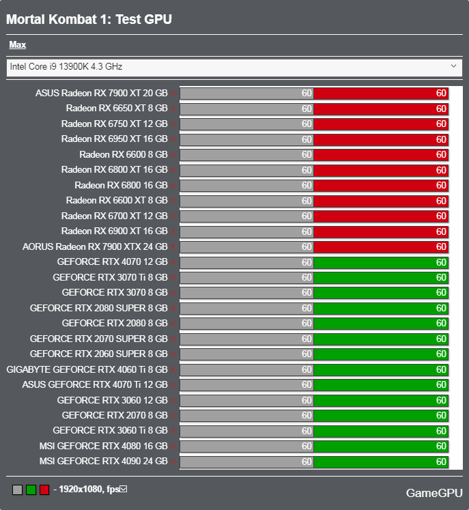Click the green bar for GEFORCE RTX 4070 12 GB
Viewport: 469px width, 510px height.
[381, 262]
